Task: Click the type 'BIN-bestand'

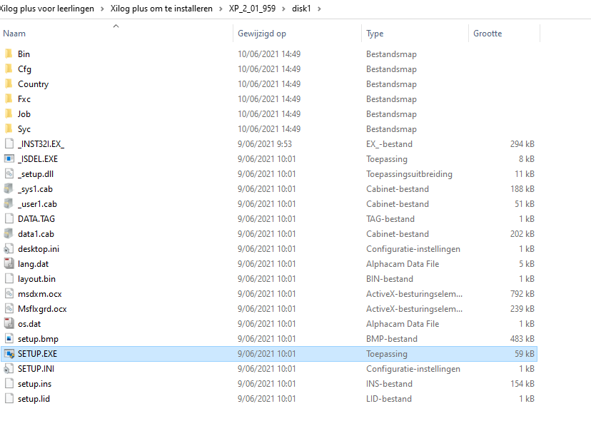Action: (x=389, y=279)
